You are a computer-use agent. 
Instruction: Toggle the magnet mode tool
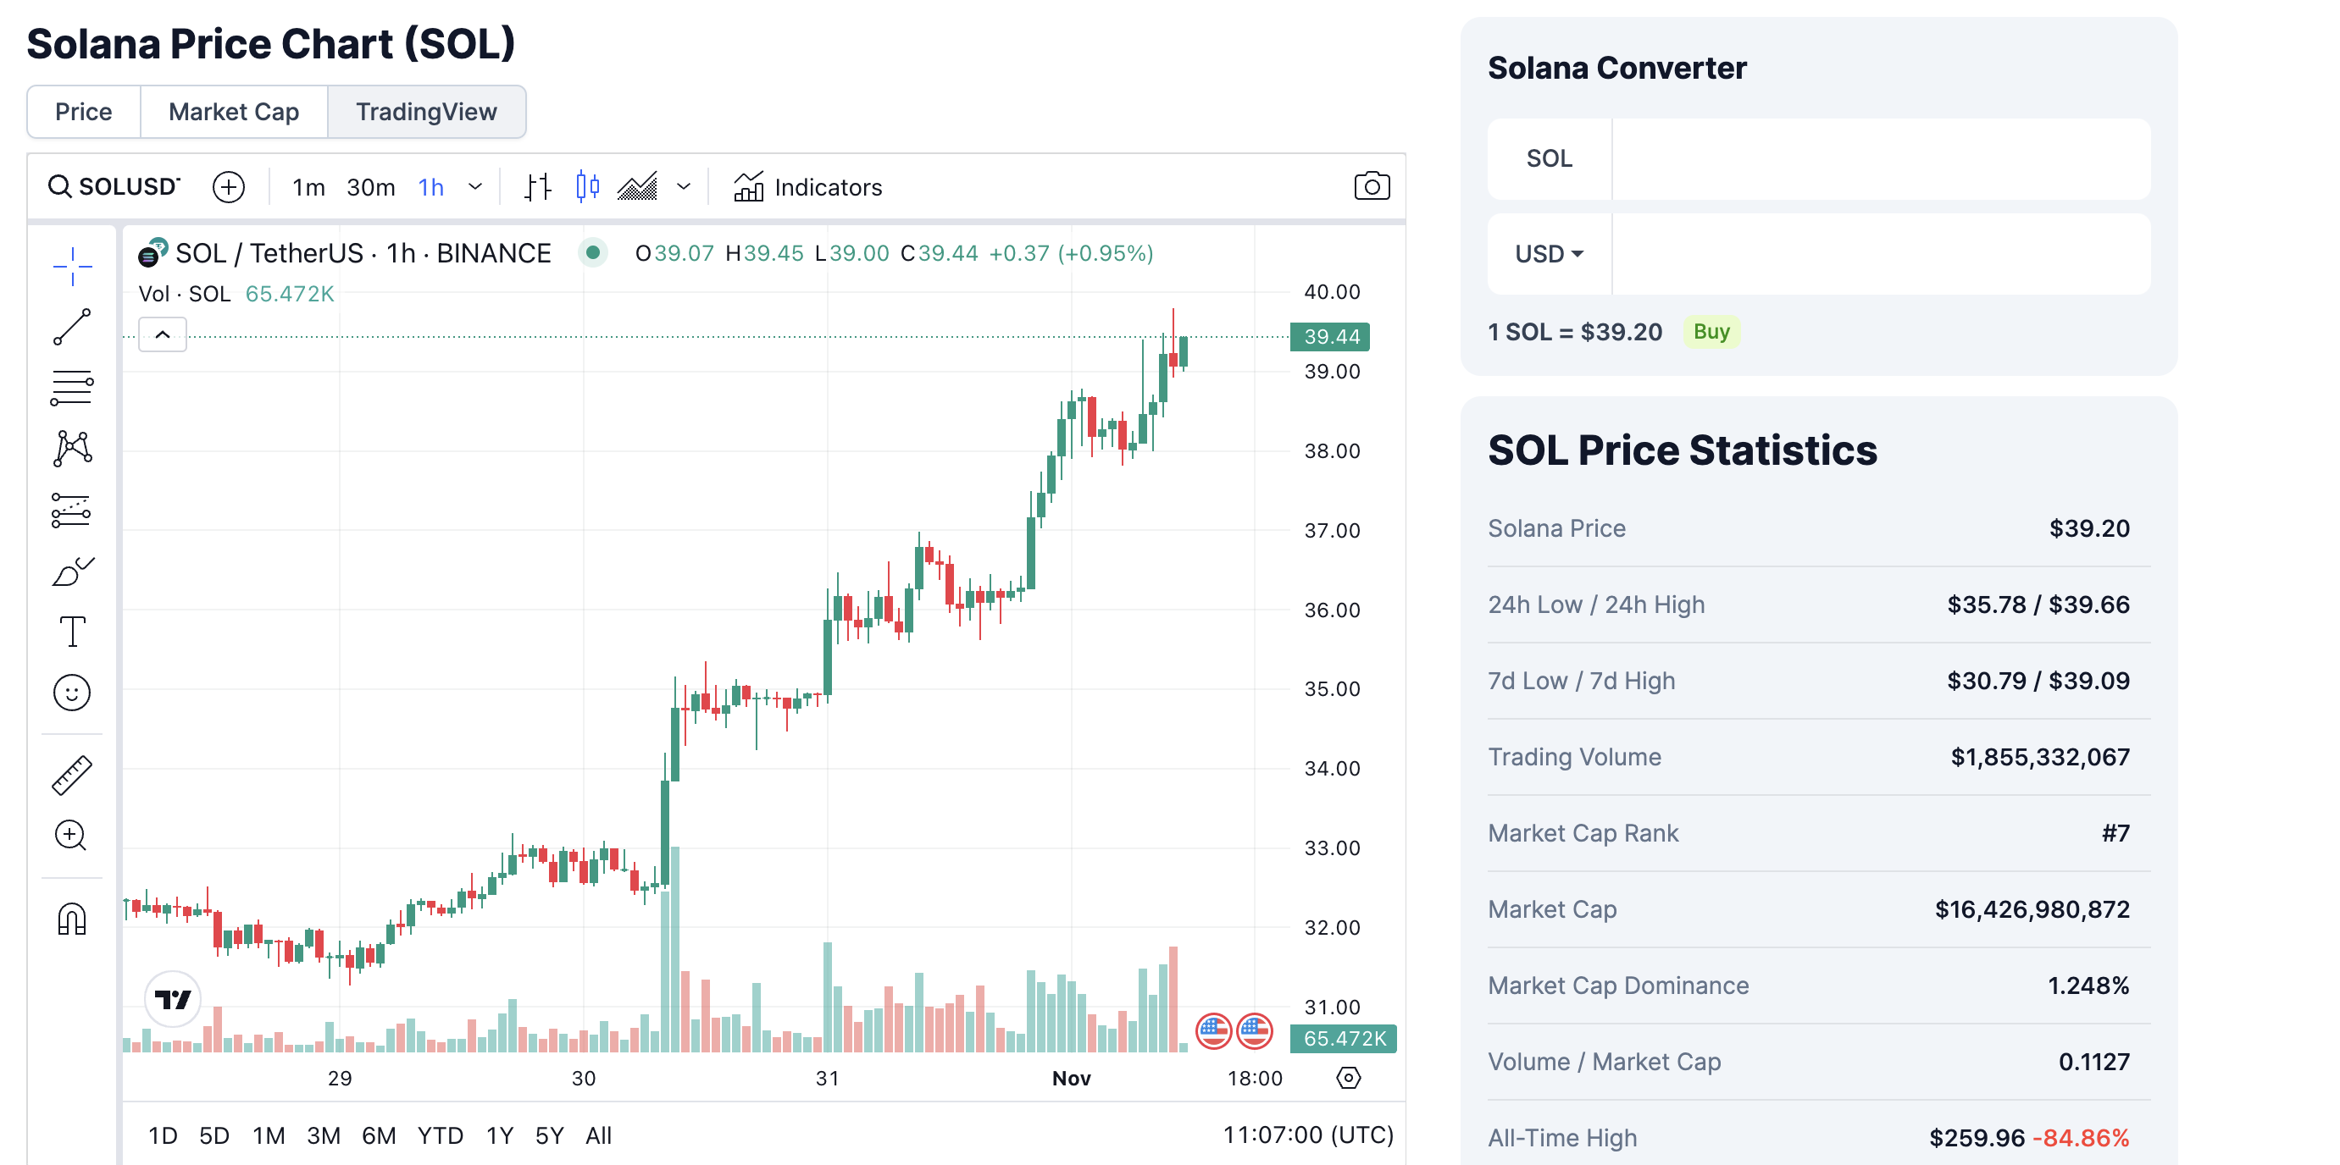tap(72, 918)
